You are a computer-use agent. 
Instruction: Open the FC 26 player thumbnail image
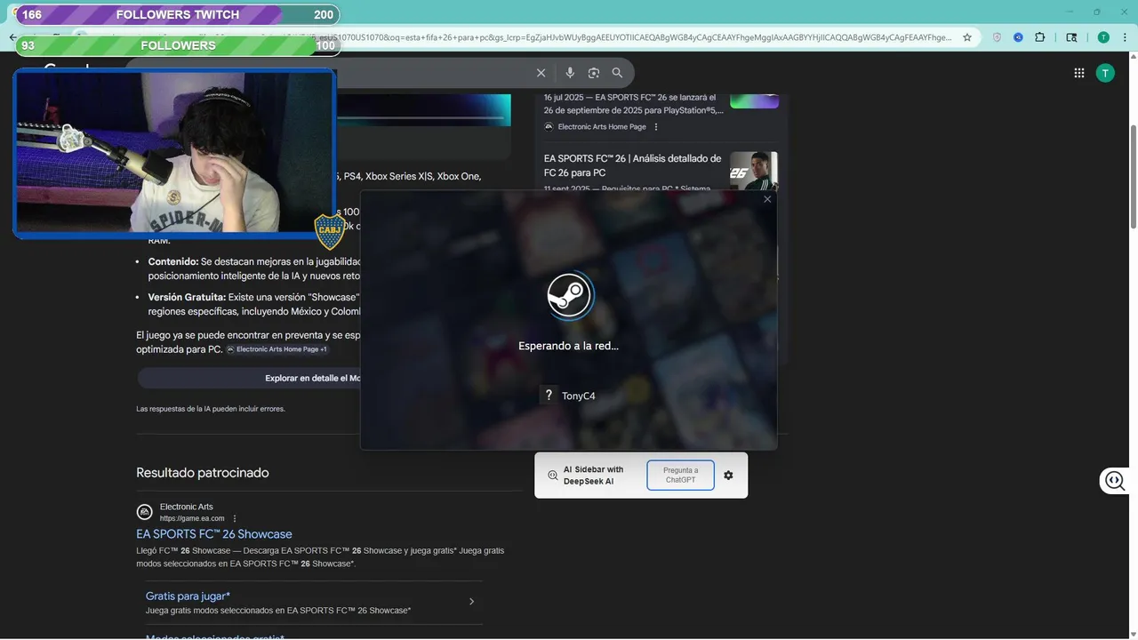pos(754,172)
